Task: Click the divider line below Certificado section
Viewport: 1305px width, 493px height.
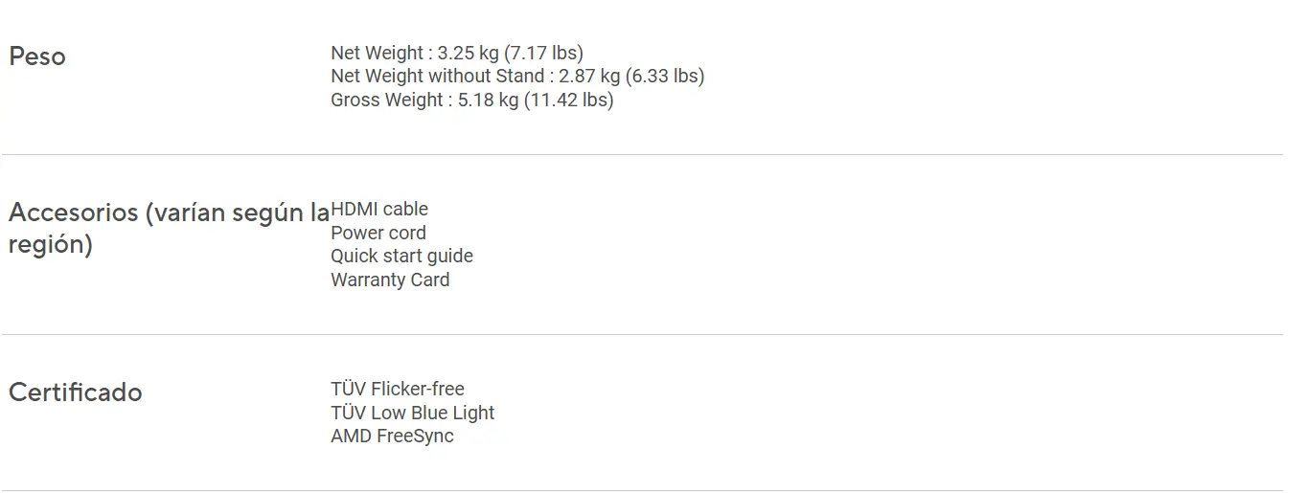Action: [x=642, y=491]
